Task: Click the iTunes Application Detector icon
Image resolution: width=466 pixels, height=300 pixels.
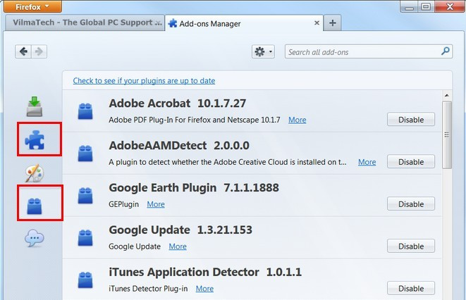Action: click(x=85, y=280)
